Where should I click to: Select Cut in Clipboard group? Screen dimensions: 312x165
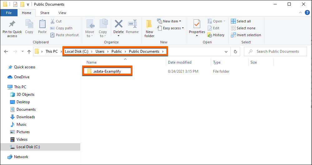(x=56, y=21)
